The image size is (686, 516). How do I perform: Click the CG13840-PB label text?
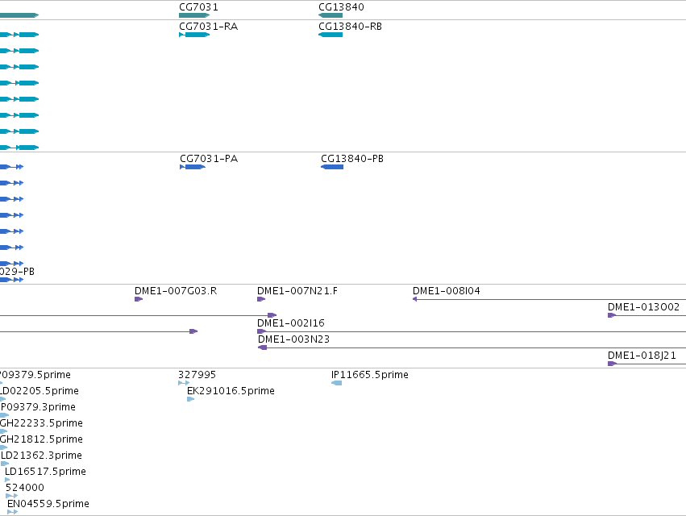pyautogui.click(x=352, y=159)
